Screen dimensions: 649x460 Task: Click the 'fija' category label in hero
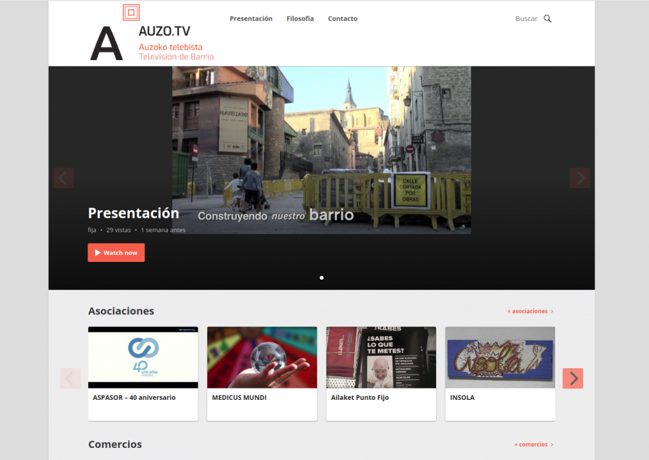[92, 230]
